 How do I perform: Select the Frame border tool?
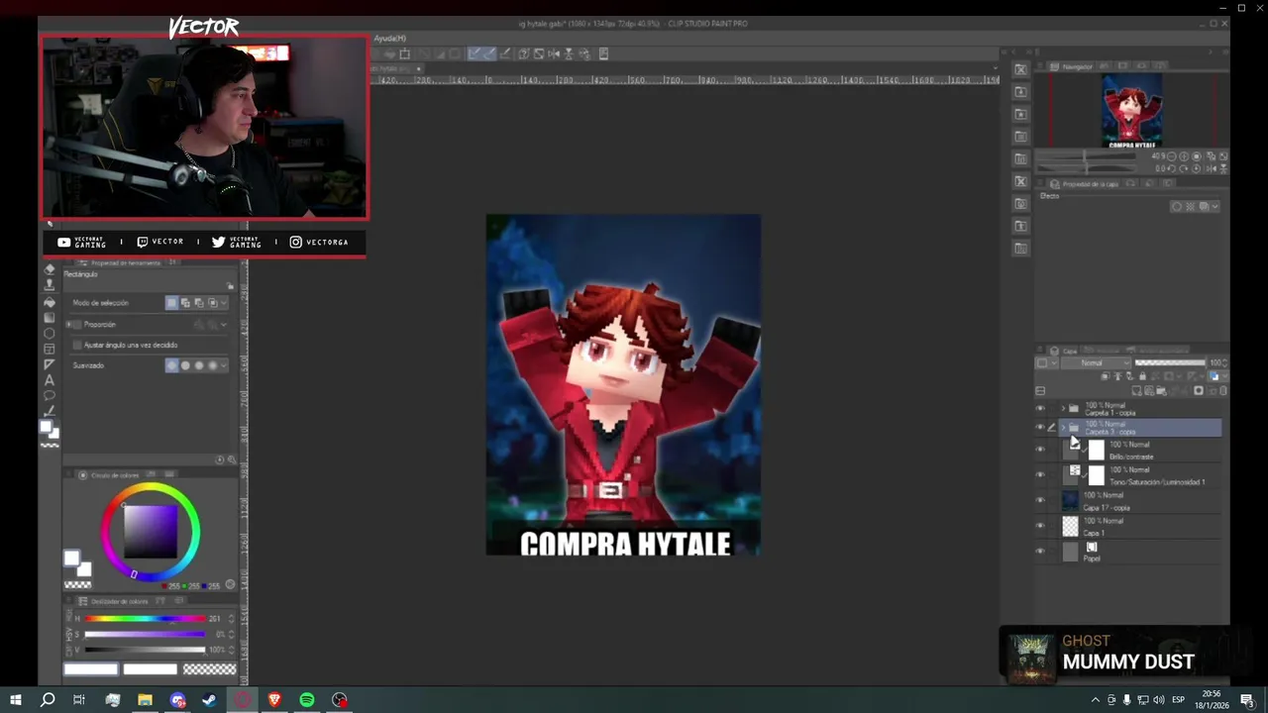click(x=50, y=350)
